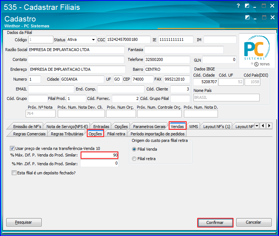Open the top-row Opções tab

pos(121,127)
